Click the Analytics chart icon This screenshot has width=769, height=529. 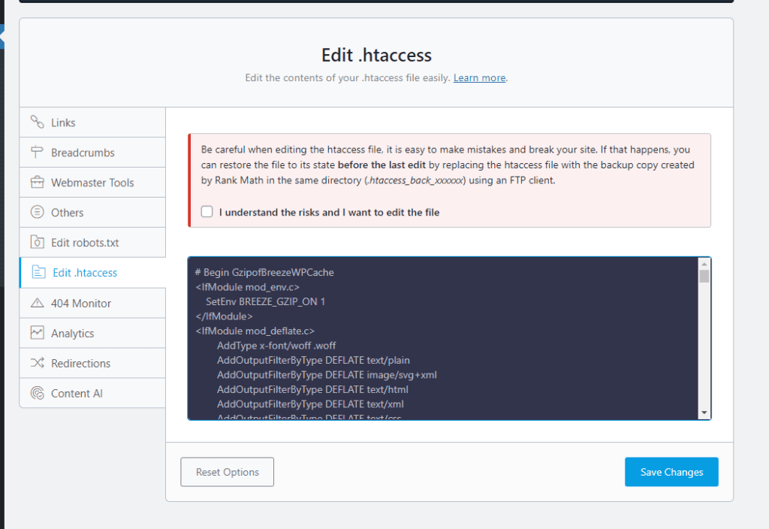click(38, 333)
